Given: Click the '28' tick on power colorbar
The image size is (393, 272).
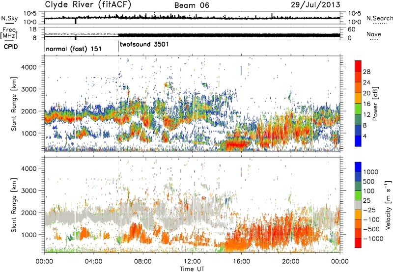Looking at the screenshot, I should click(366, 72).
